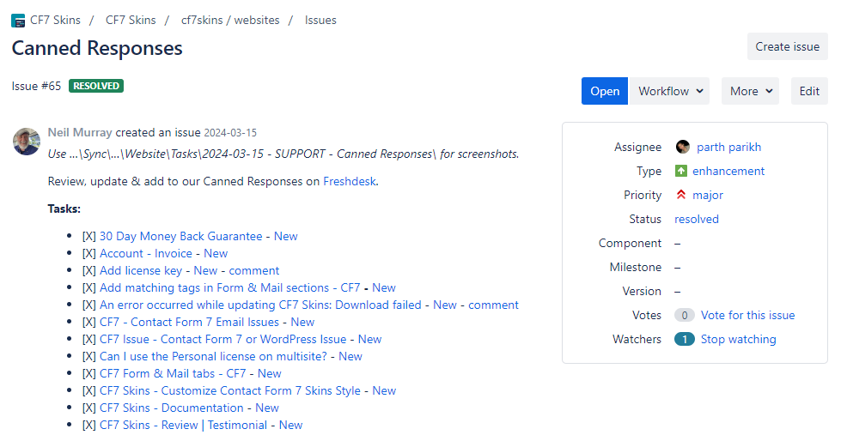The image size is (841, 435).
Task: Click the green RESOLVED status badge
Action: (95, 86)
